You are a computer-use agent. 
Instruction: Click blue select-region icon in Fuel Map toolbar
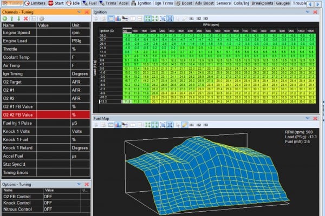[163, 125]
